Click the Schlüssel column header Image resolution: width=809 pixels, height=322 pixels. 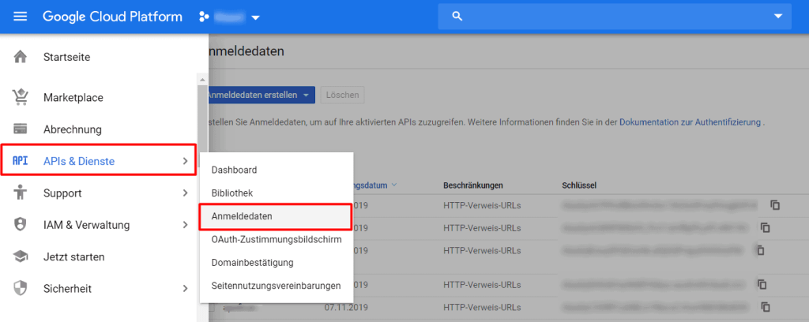pyautogui.click(x=579, y=185)
